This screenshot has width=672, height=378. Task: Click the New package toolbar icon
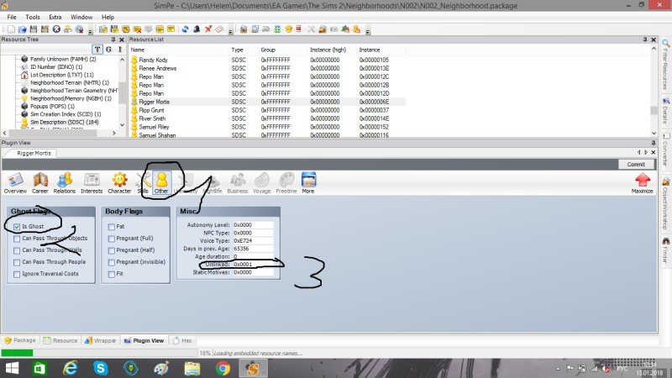coord(11,29)
